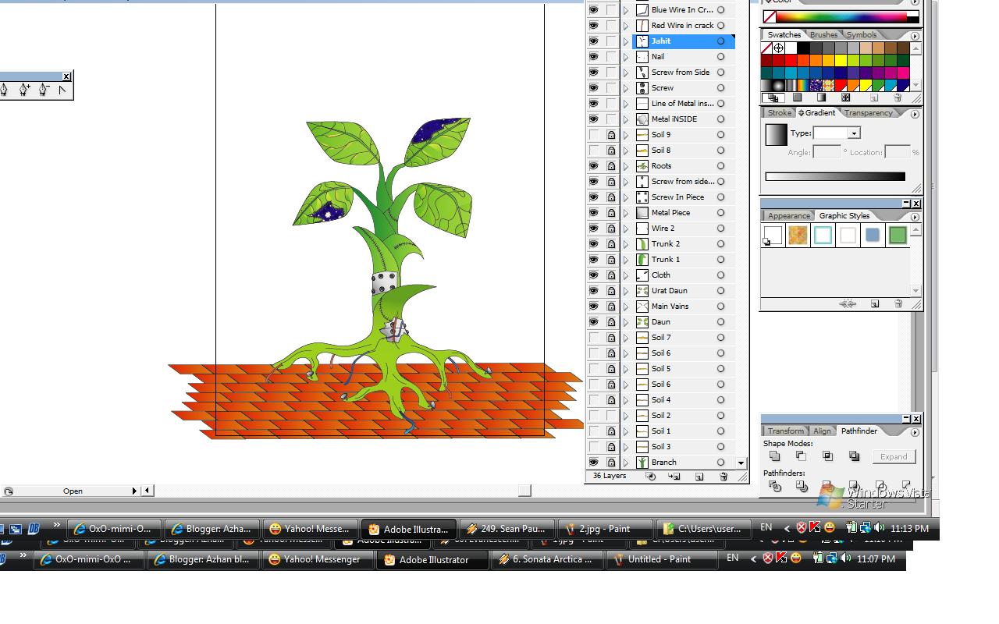Click the Create New Layer icon in Layers panel
Screen dimensions: 999x624
coord(699,477)
